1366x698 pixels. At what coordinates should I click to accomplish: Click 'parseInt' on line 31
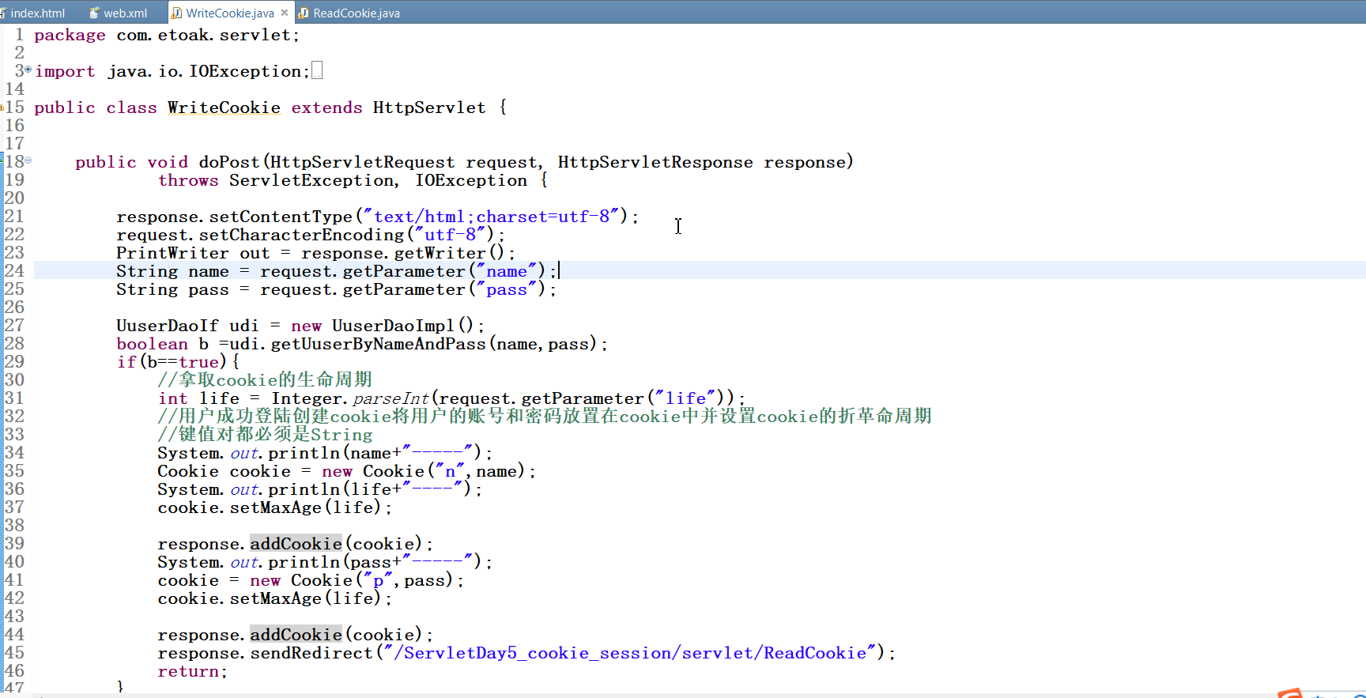tap(391, 398)
